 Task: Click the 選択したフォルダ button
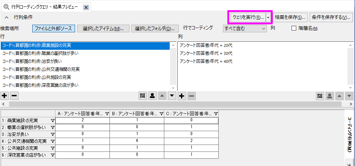[155, 29]
